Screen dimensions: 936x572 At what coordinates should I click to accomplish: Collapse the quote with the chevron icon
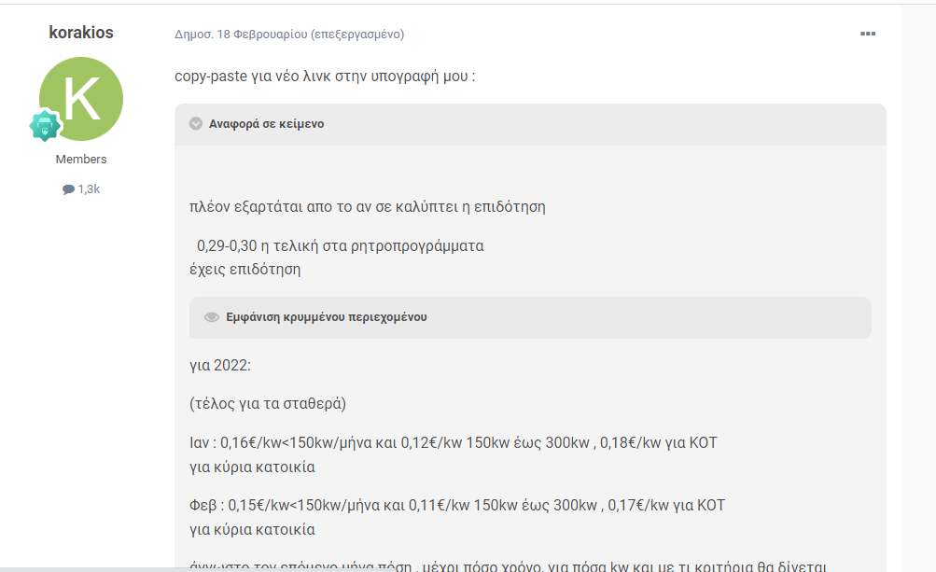[x=196, y=123]
